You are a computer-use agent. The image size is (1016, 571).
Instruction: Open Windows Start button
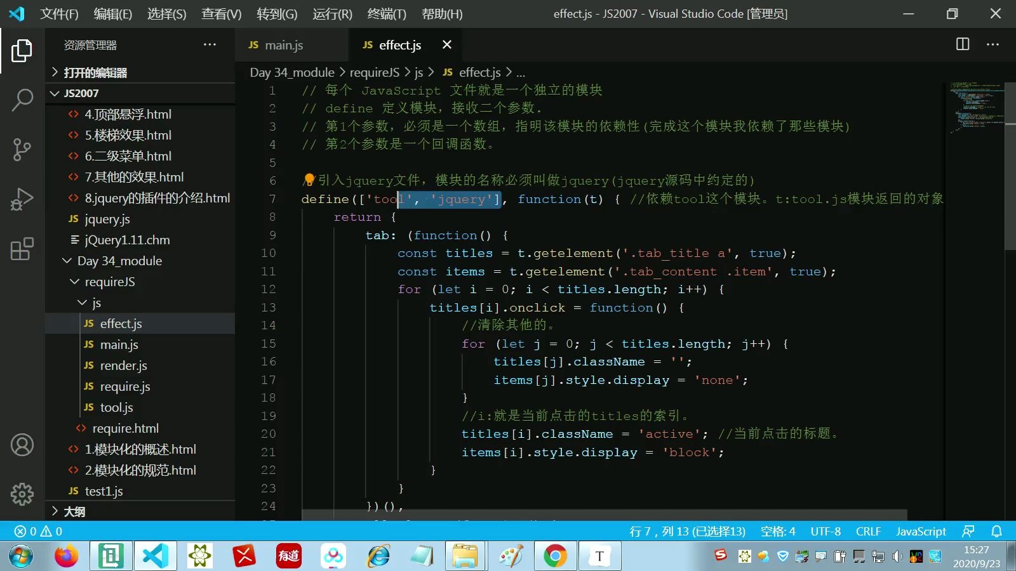(21, 556)
